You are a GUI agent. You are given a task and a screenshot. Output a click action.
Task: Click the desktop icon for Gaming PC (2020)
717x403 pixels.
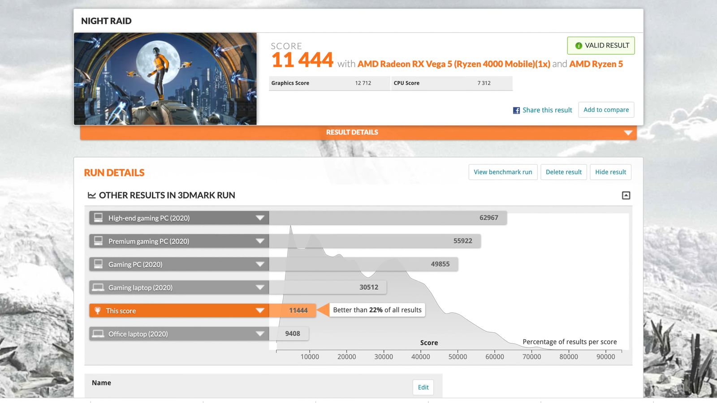point(98,264)
